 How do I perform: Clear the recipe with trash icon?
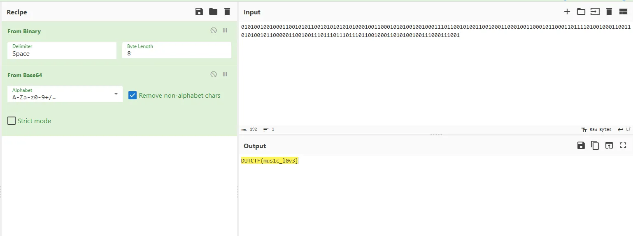click(x=227, y=12)
